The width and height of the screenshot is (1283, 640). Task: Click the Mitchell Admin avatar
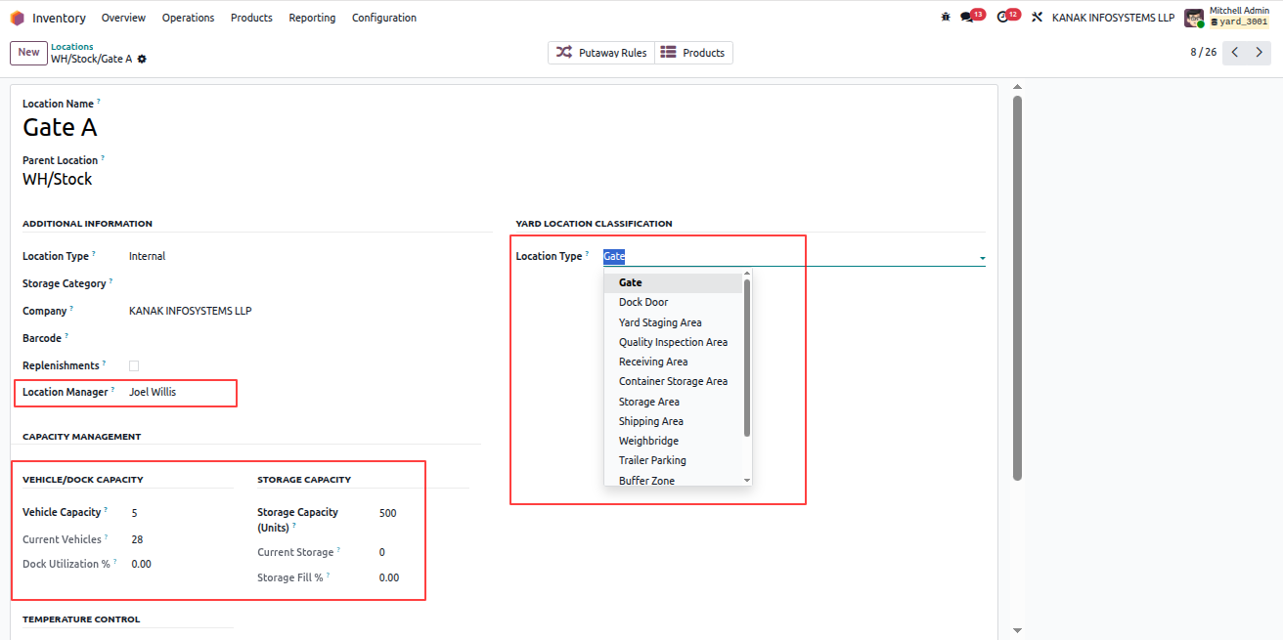pyautogui.click(x=1194, y=18)
